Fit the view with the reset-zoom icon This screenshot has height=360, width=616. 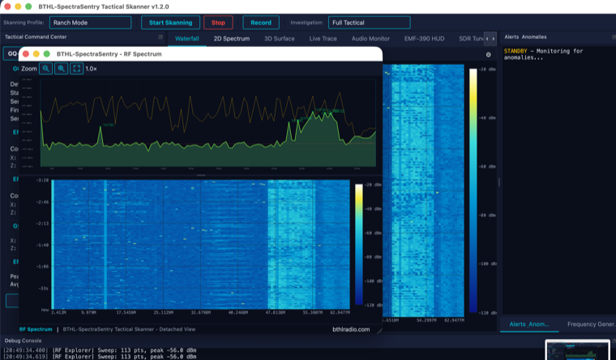tap(77, 68)
